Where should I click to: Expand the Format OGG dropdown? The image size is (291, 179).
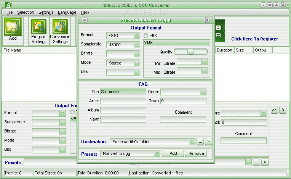tap(137, 35)
